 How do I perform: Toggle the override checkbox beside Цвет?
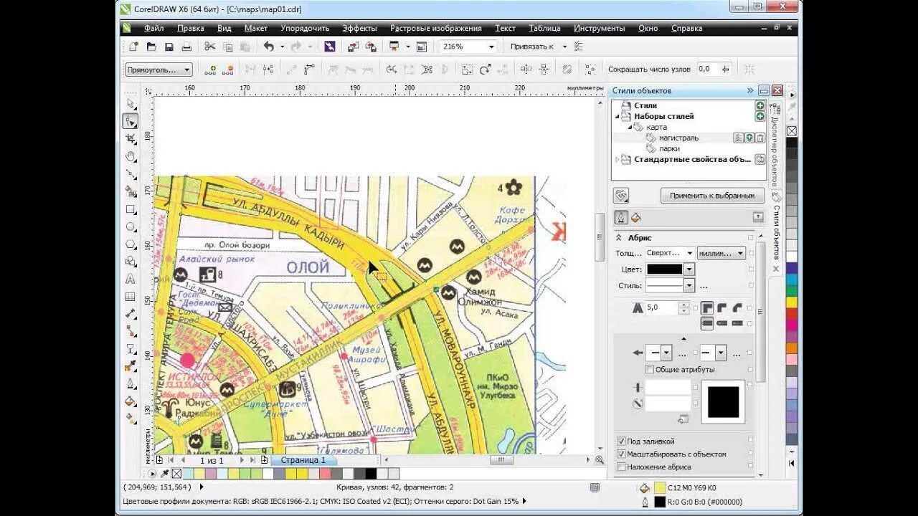click(x=751, y=269)
